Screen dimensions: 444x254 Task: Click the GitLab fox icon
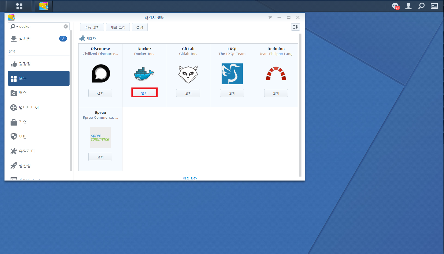[188, 74]
